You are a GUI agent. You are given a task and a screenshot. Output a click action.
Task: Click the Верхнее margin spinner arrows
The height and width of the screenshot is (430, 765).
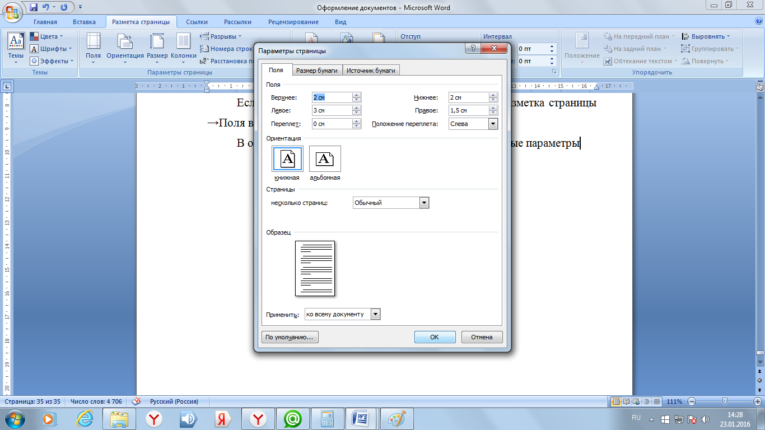[357, 97]
